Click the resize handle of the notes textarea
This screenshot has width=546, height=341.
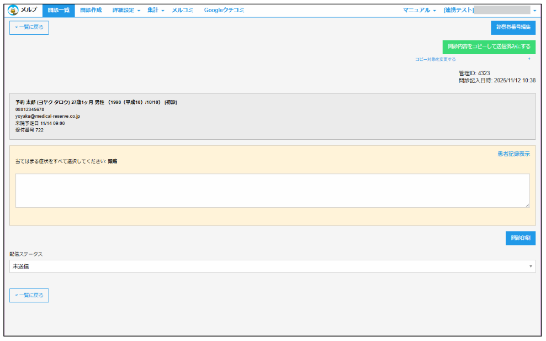[527, 205]
